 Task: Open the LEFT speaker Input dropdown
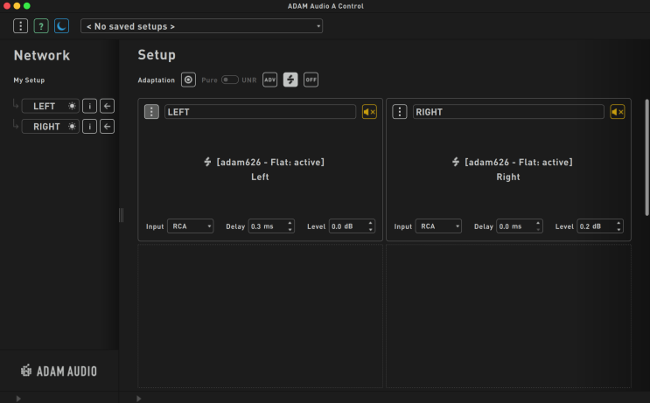click(190, 226)
